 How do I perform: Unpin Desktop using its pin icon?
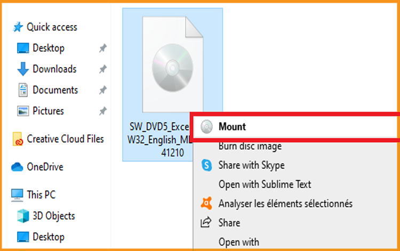[x=103, y=48]
